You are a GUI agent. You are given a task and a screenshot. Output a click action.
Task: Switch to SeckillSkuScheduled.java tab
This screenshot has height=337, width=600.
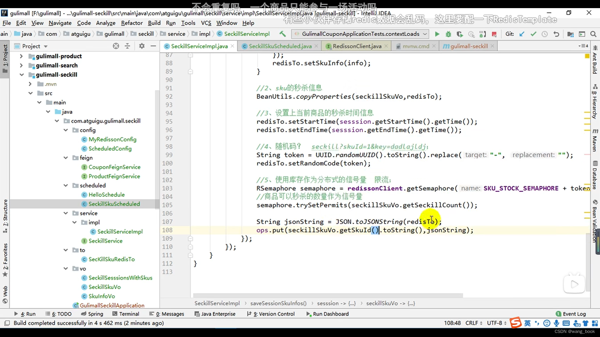click(x=280, y=46)
